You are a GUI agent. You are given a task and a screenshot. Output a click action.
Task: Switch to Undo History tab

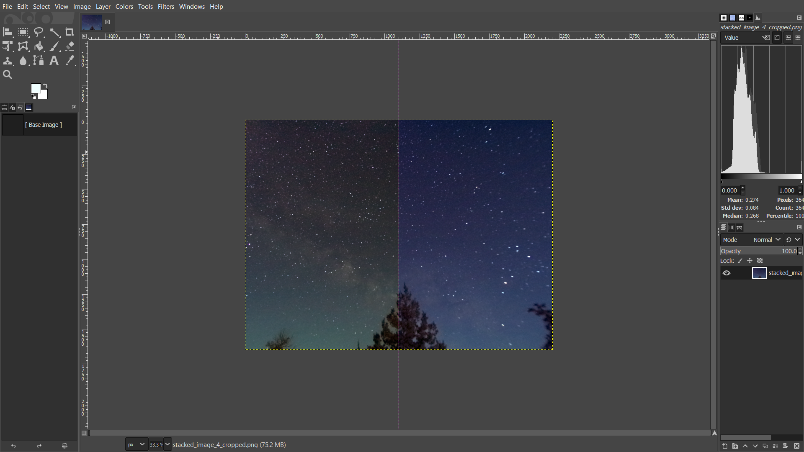point(20,108)
